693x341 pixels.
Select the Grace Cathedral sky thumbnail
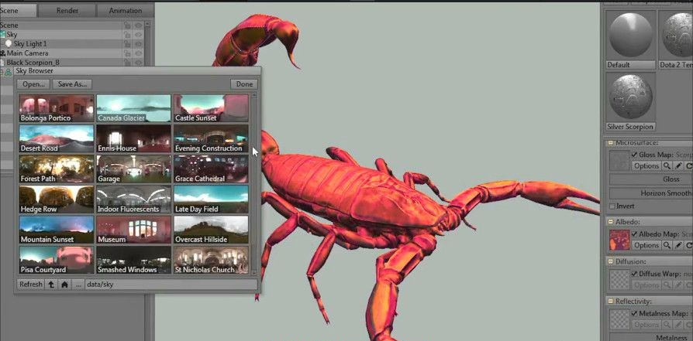pyautogui.click(x=211, y=169)
